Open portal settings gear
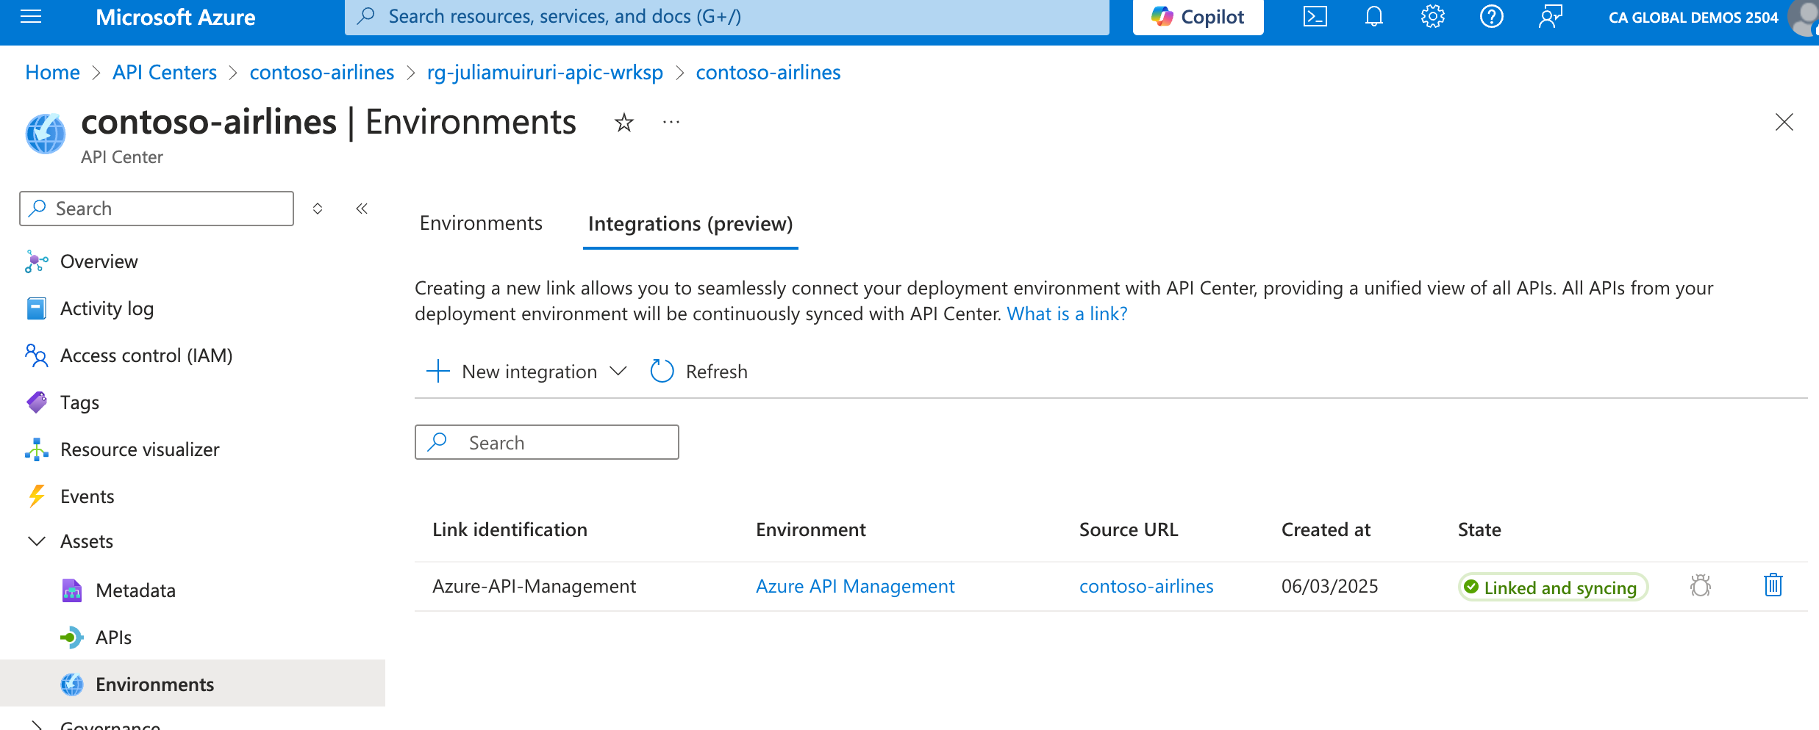 coord(1432,16)
